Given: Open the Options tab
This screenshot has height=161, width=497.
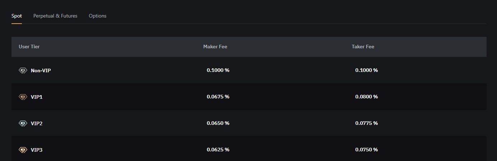Looking at the screenshot, I should pos(98,16).
